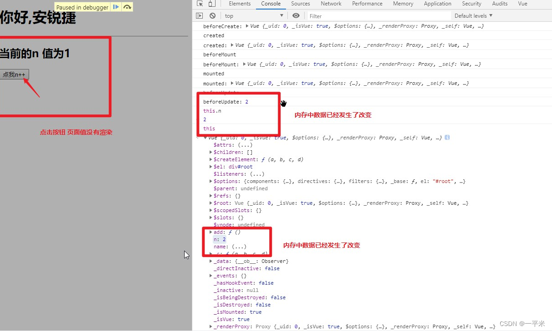Expand the _data Observer property

[x=211, y=261]
